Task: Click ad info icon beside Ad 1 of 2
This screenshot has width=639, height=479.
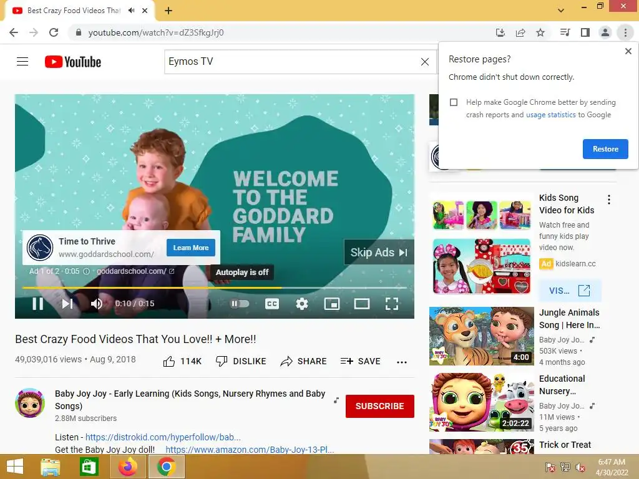Action: point(86,271)
